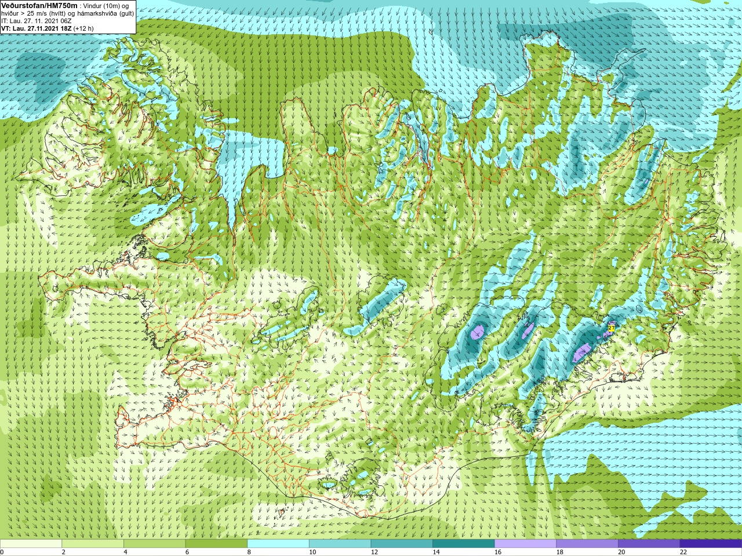Click the "hámarkshviða (gult)" text

pyautogui.click(x=107, y=13)
